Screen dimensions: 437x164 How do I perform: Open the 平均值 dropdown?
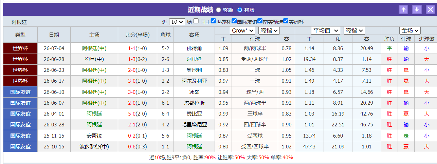(x=325, y=30)
